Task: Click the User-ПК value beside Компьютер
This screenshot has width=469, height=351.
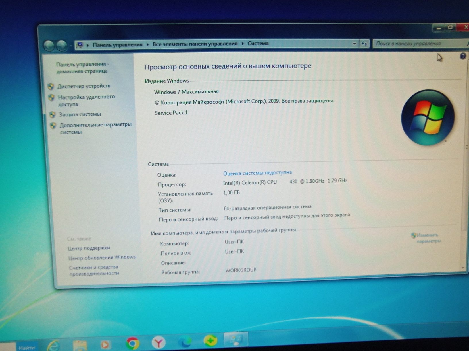Action: [x=234, y=242]
